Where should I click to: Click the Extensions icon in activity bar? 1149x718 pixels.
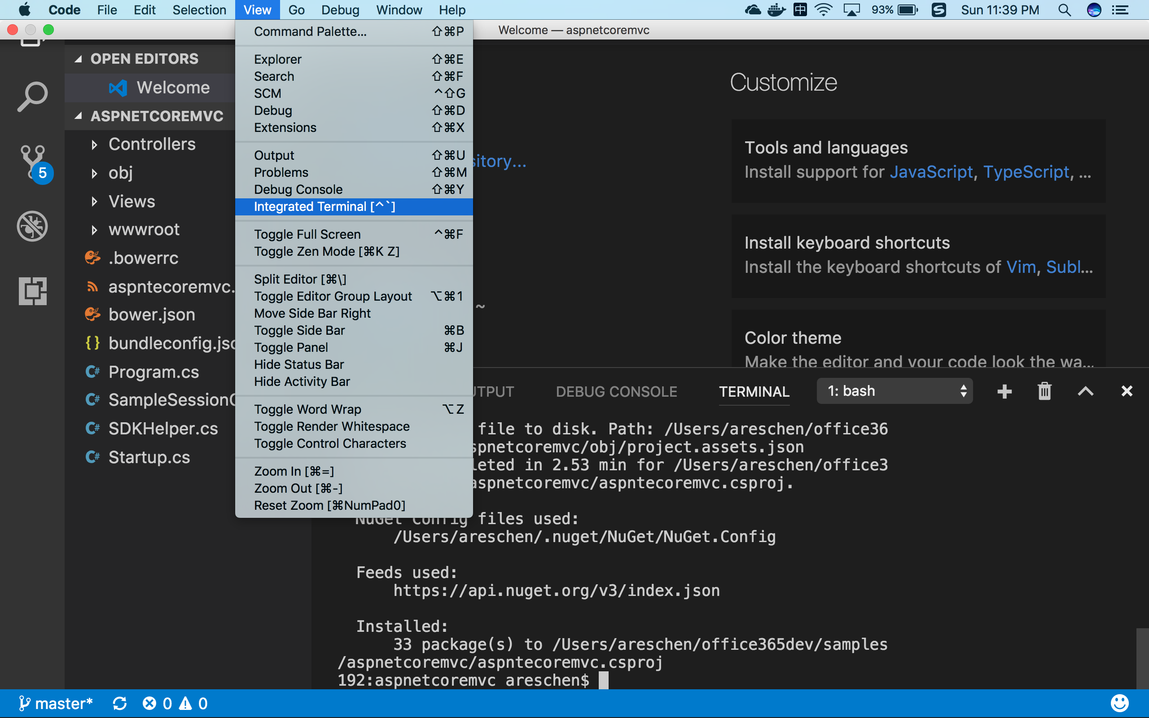[x=33, y=290]
